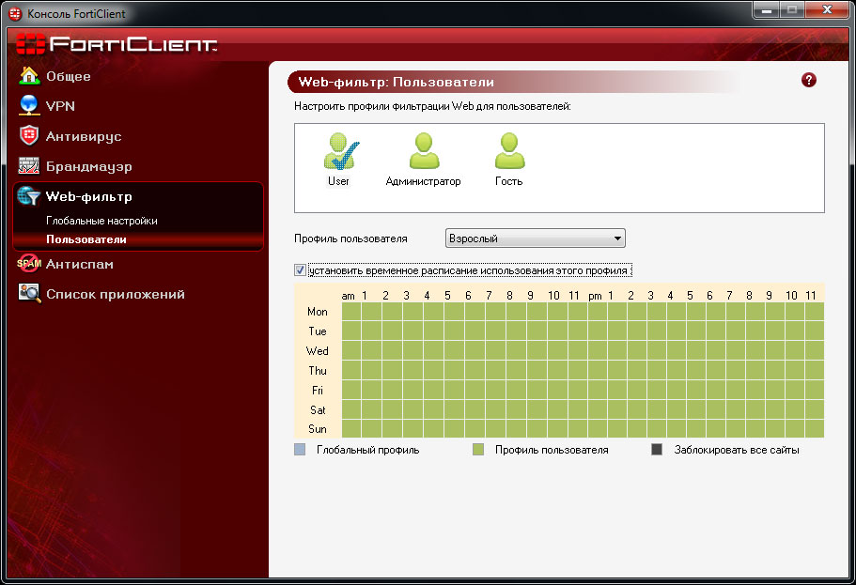Click the Глобальный профиль legend label
Screen dimensions: 856x585
pyautogui.click(x=368, y=450)
